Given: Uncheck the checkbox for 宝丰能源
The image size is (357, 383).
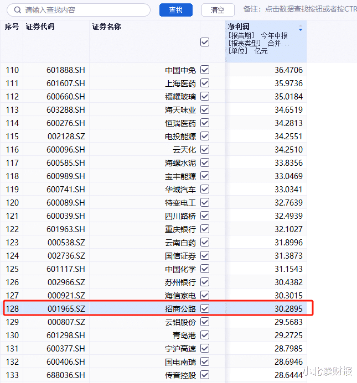Looking at the screenshot, I should 205,176.
